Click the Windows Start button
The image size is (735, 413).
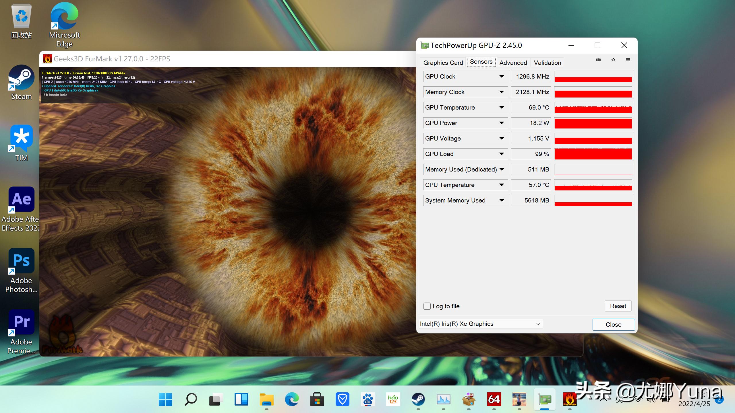tap(165, 399)
